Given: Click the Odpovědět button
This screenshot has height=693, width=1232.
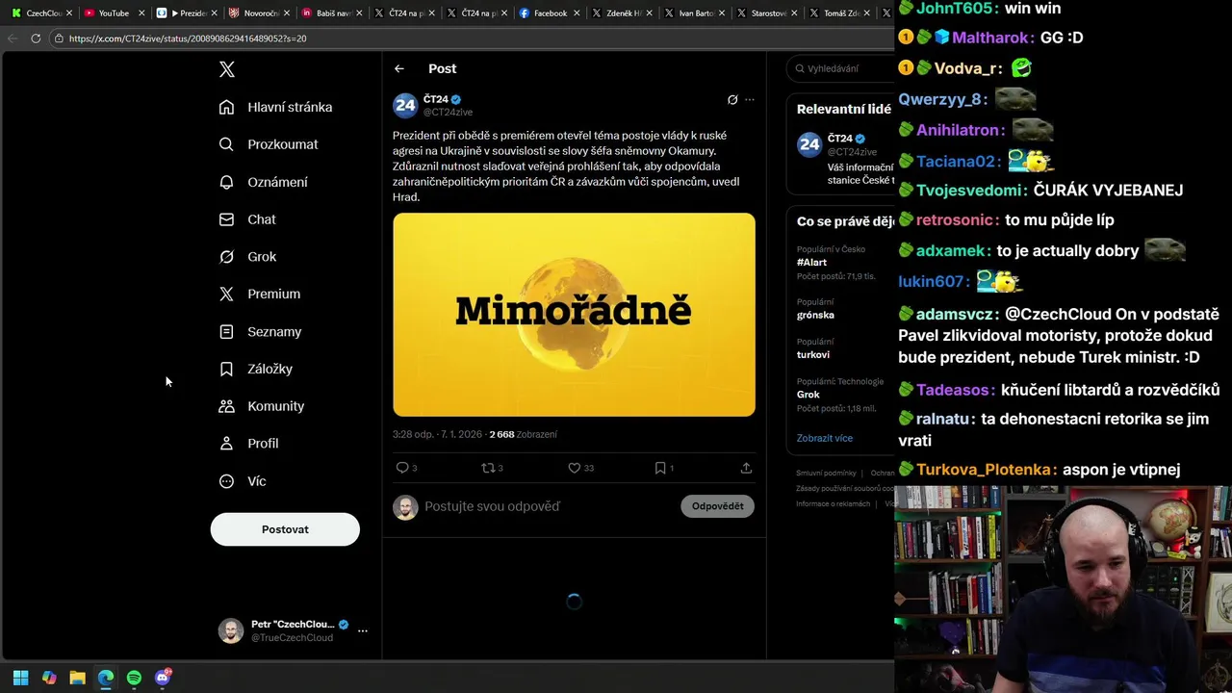Looking at the screenshot, I should pyautogui.click(x=717, y=506).
